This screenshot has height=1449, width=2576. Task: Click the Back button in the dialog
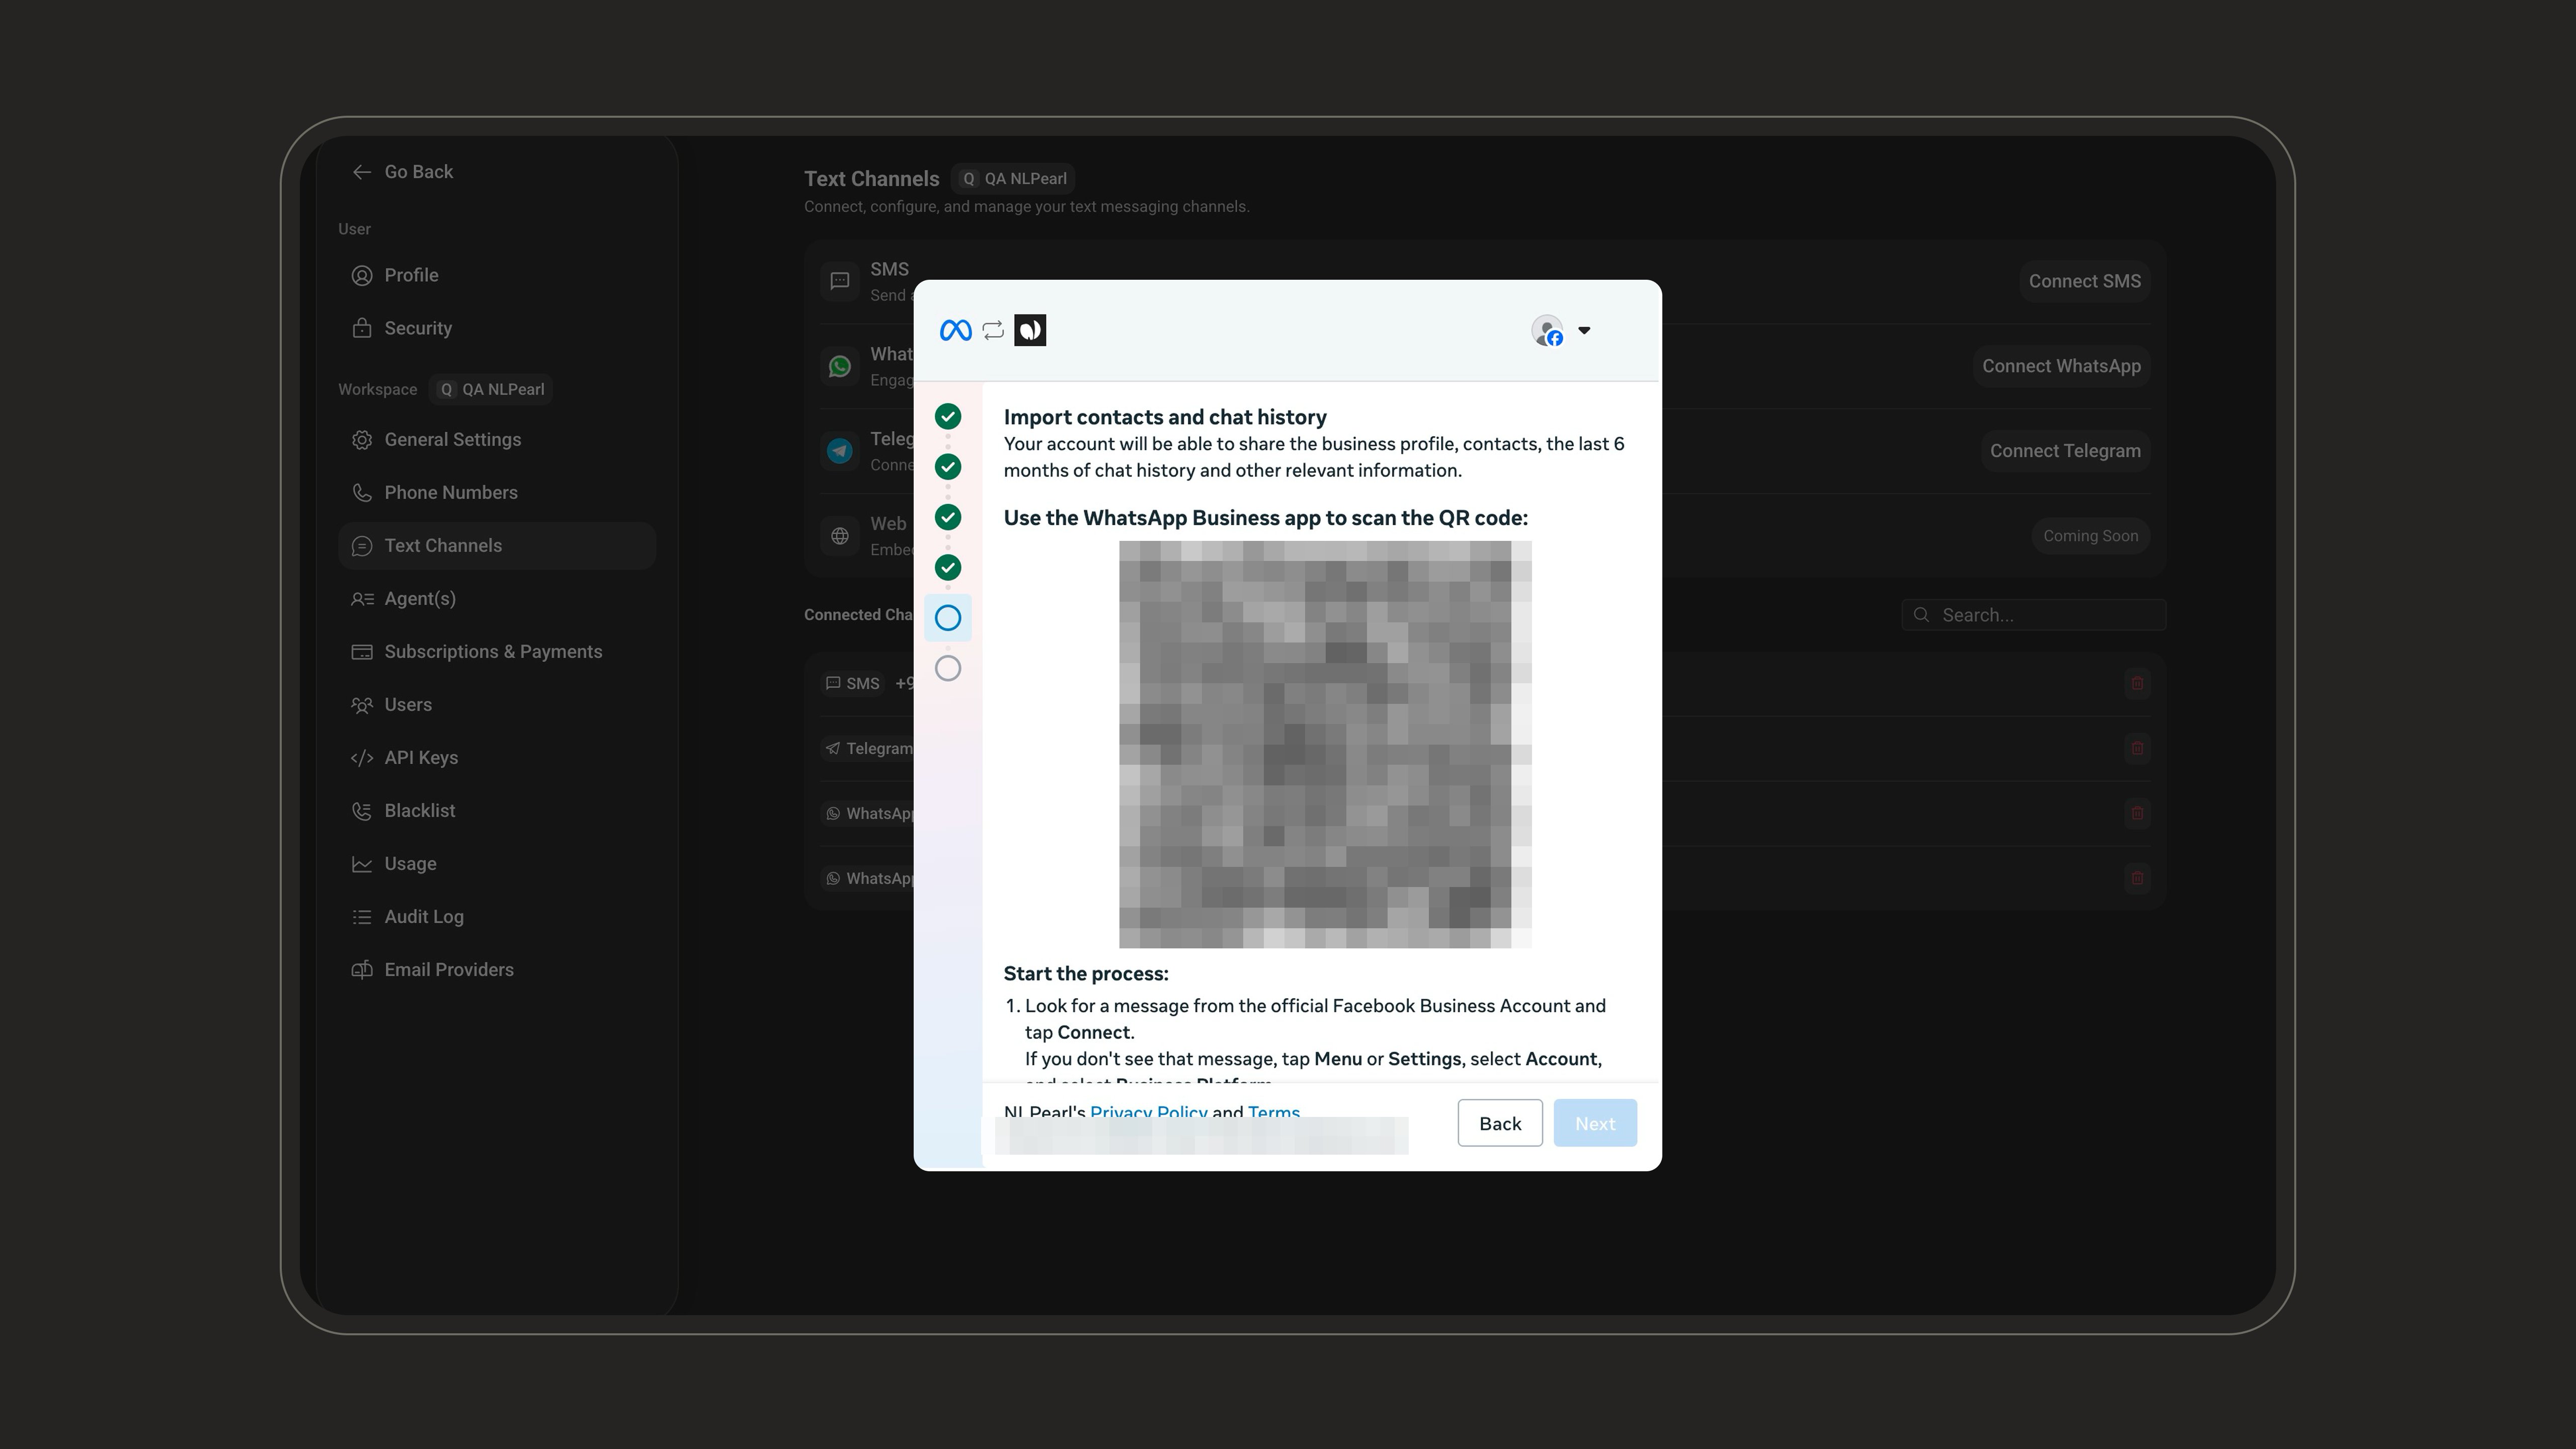1499,1123
